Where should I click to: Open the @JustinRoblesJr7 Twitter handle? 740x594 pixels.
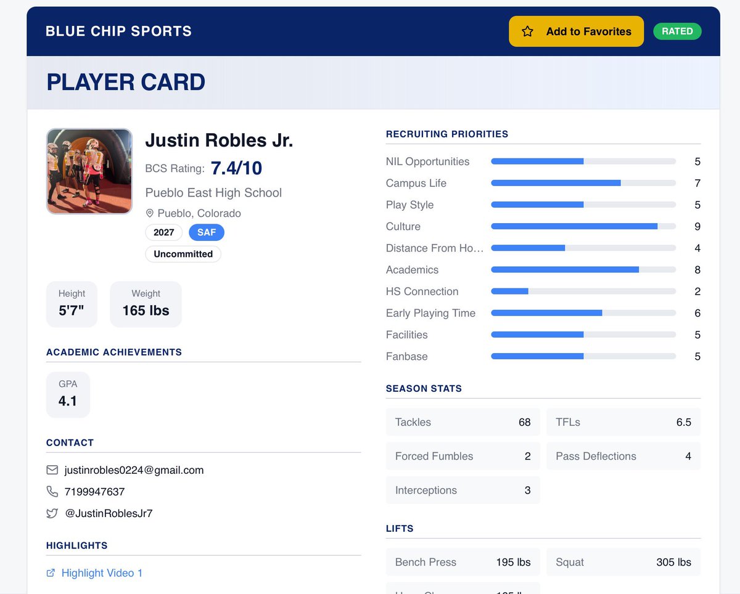(109, 513)
